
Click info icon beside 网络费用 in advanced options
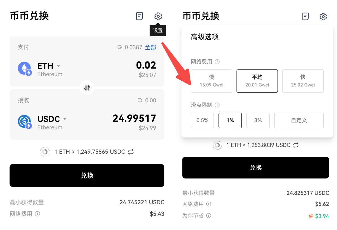[217, 62]
